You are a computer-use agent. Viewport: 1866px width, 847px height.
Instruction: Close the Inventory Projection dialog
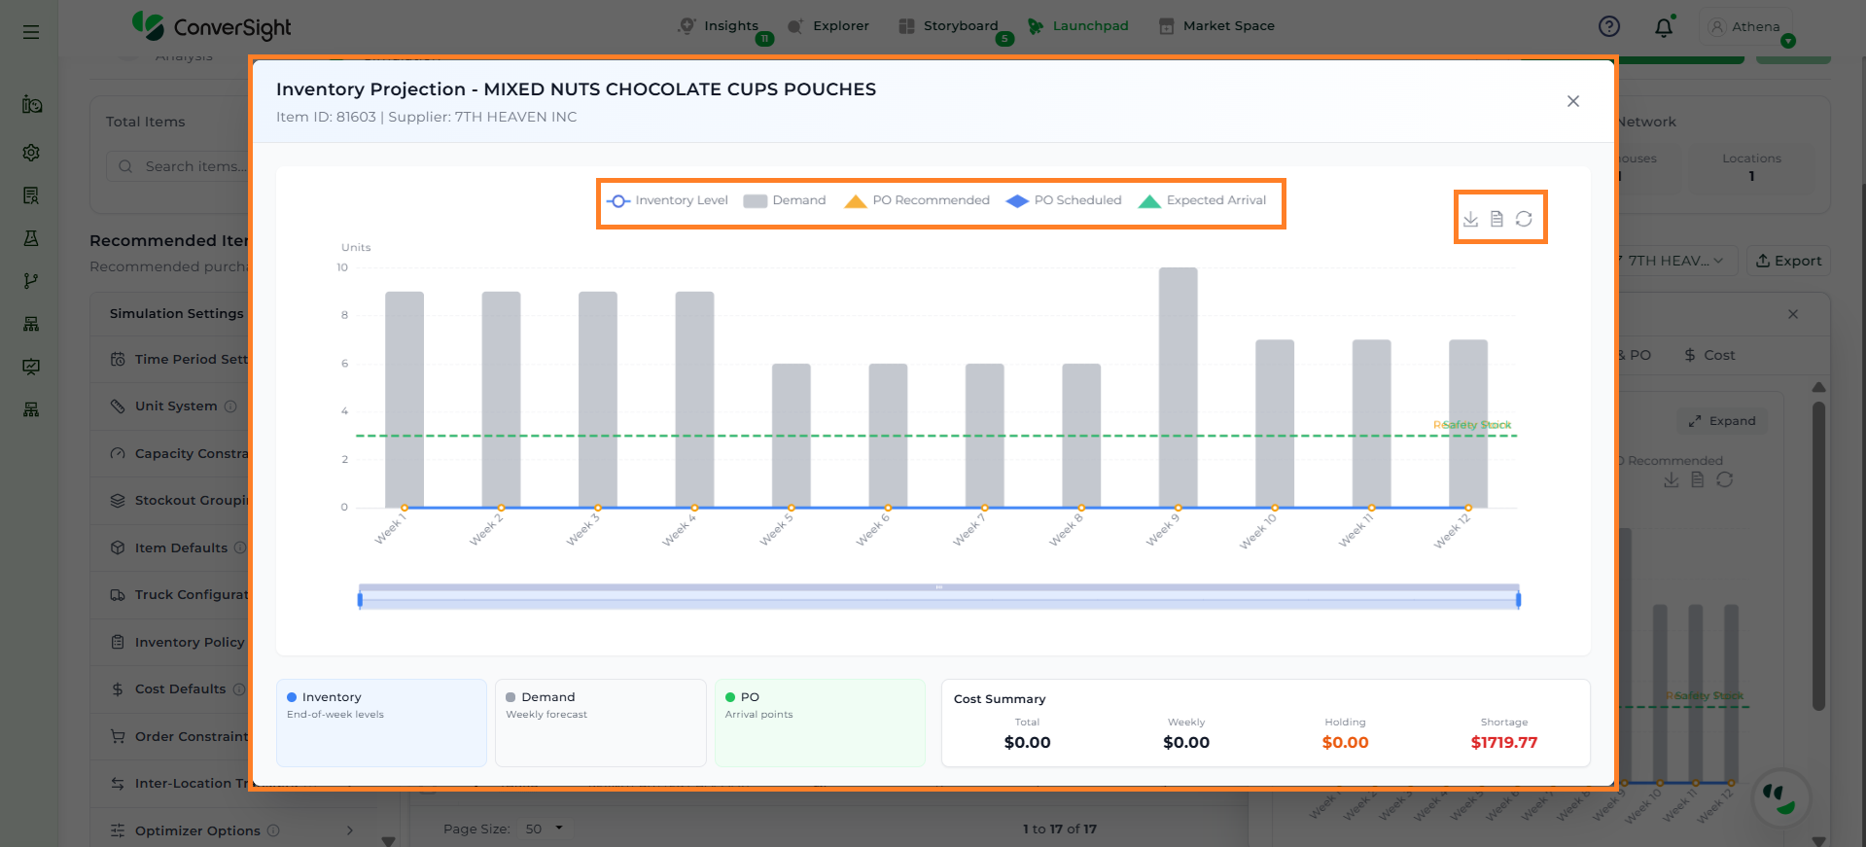point(1572,101)
